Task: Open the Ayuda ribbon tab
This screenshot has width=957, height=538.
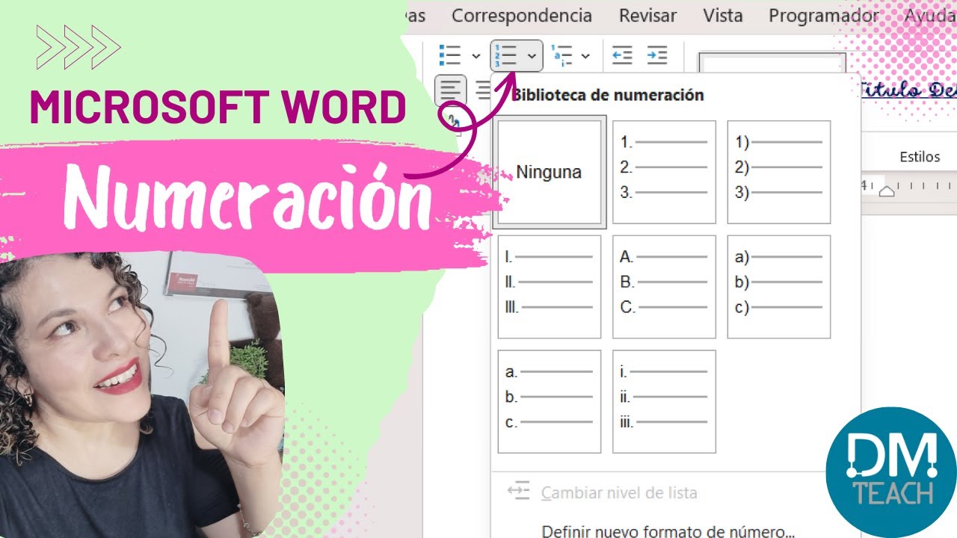Action: pyautogui.click(x=930, y=16)
